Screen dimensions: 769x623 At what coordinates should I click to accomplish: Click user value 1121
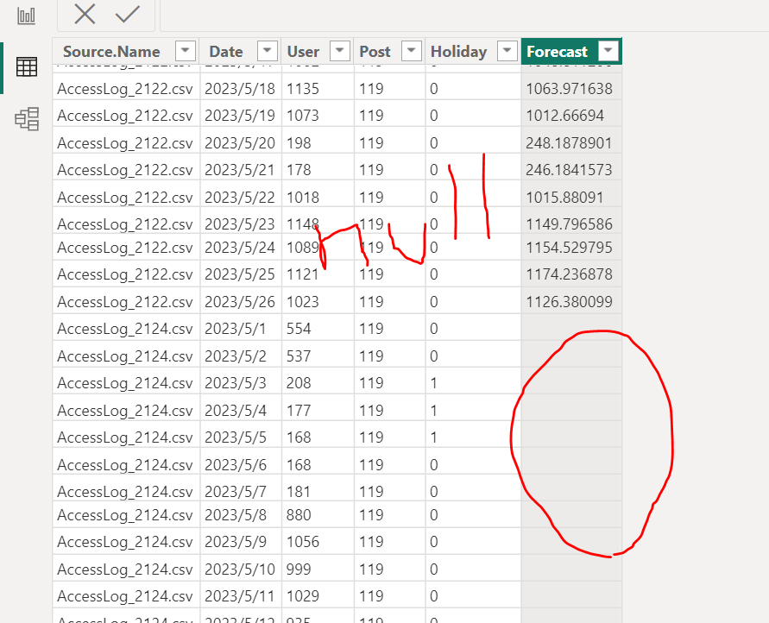303,274
